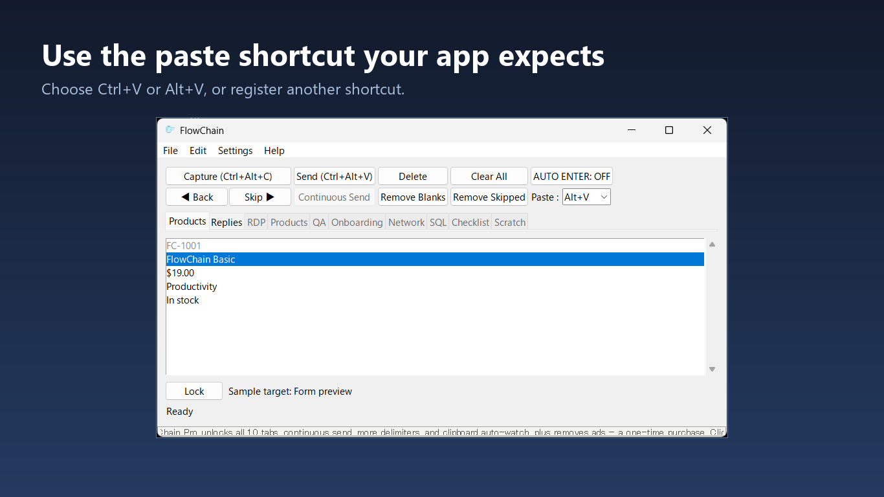This screenshot has height=497, width=884.
Task: Toggle the AUTO ENTER: OFF button
Action: [571, 177]
